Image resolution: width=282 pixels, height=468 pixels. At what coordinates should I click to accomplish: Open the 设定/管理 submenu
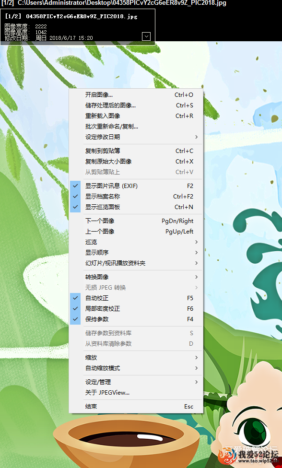coord(136,382)
